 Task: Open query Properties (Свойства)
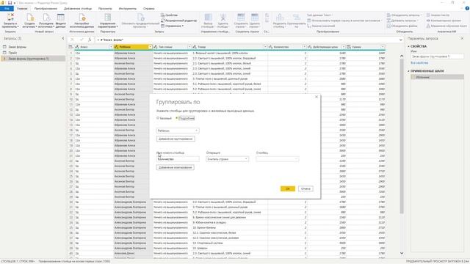coord(170,15)
